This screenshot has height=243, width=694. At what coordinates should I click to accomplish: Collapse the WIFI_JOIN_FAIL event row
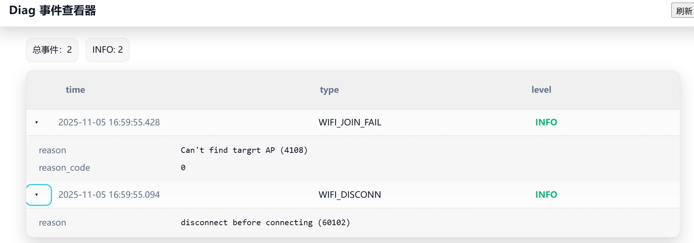tap(37, 122)
